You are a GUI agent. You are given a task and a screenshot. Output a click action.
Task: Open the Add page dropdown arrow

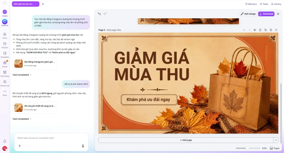[x=276, y=140]
